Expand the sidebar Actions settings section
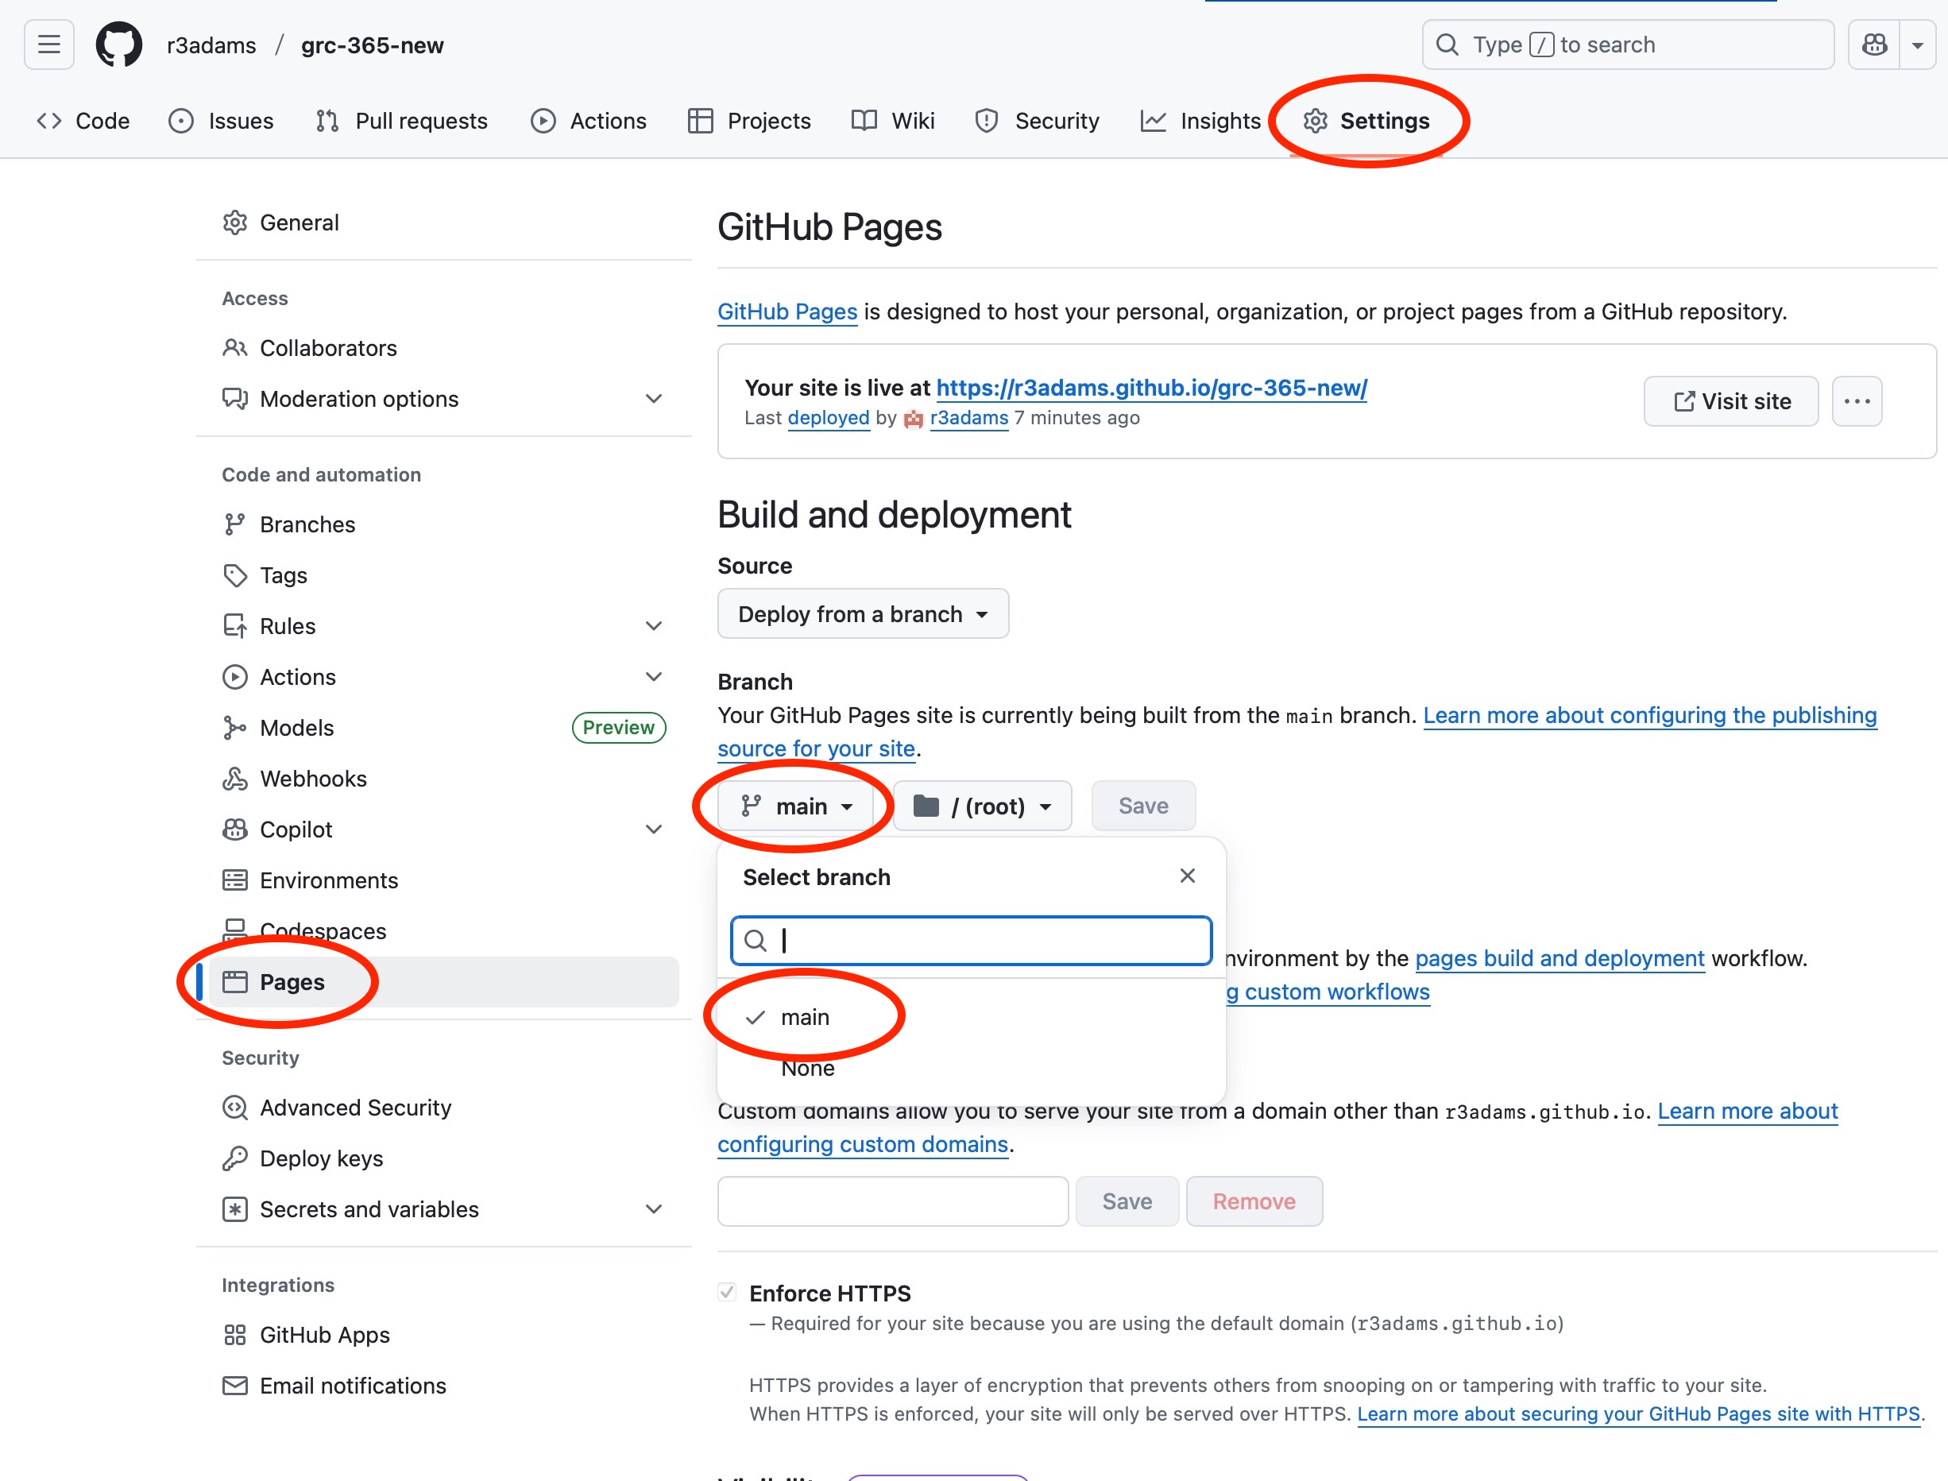Image resolution: width=1948 pixels, height=1481 pixels. pyautogui.click(x=443, y=677)
